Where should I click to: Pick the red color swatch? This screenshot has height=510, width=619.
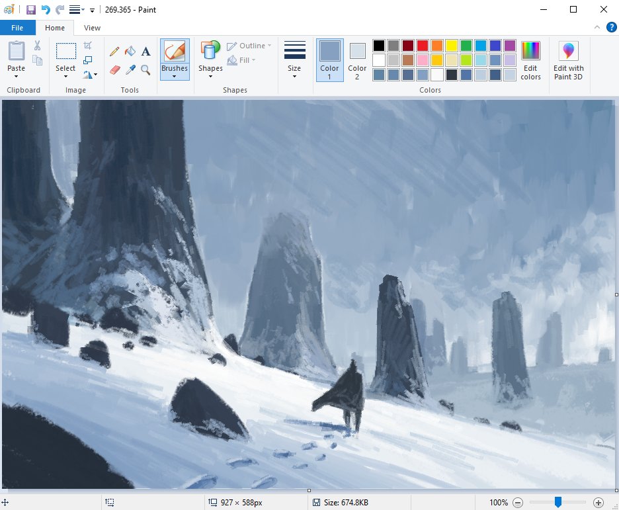(x=423, y=46)
